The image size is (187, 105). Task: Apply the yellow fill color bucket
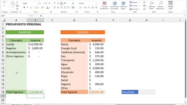(42, 8)
